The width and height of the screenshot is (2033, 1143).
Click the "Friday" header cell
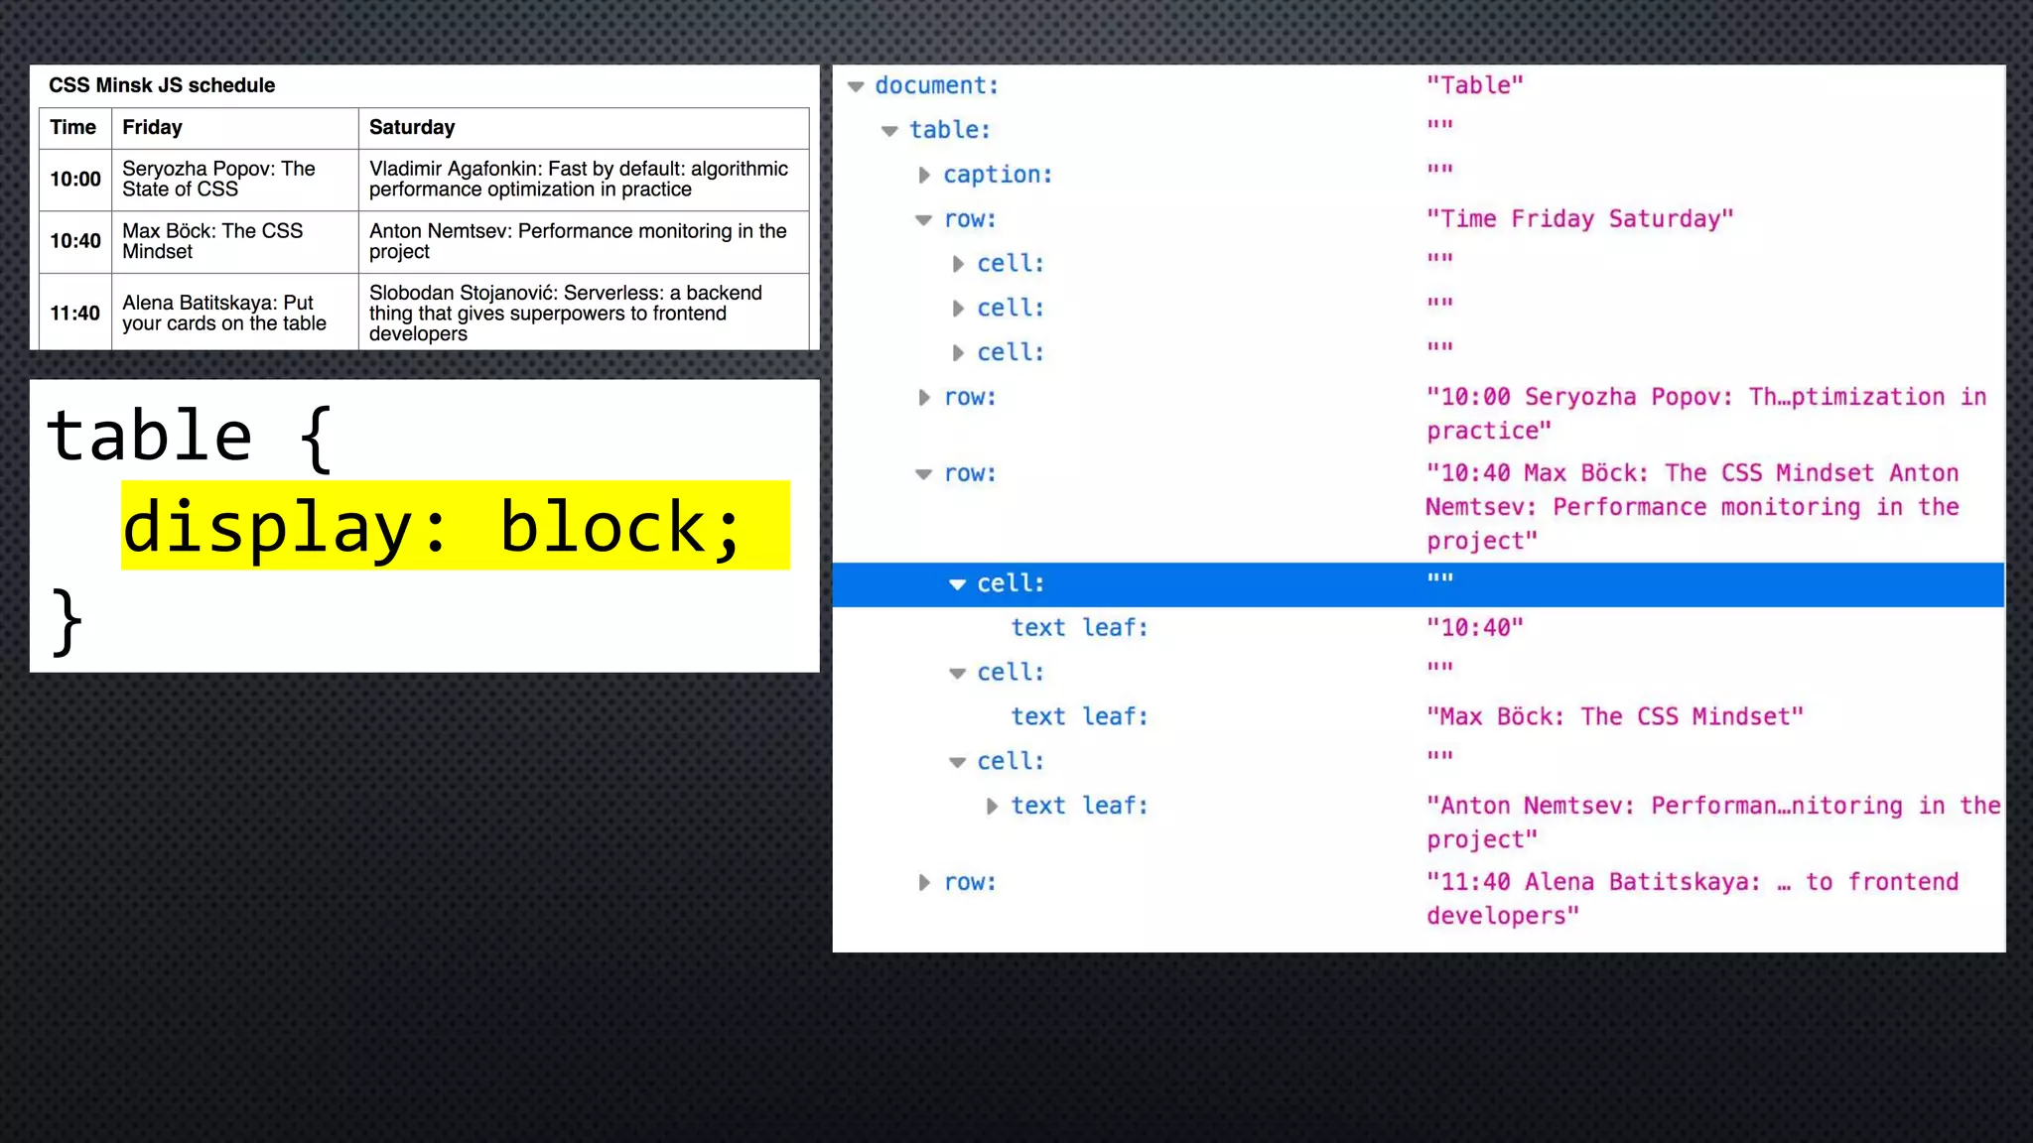(235, 128)
